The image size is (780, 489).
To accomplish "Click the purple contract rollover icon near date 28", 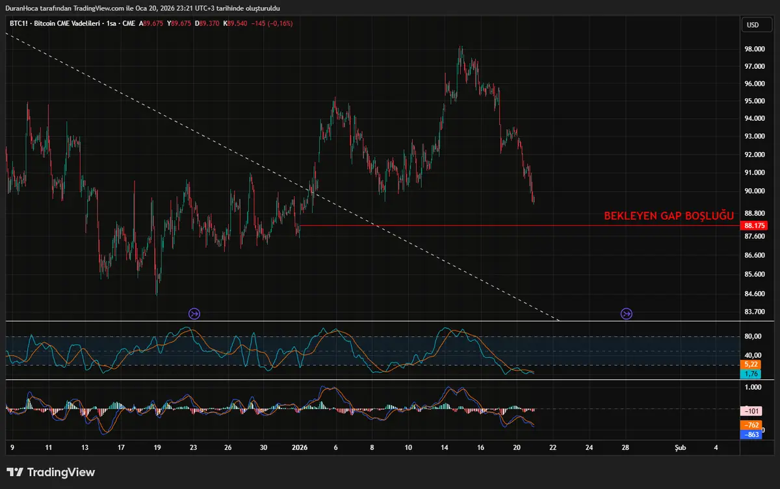I will [x=627, y=314].
